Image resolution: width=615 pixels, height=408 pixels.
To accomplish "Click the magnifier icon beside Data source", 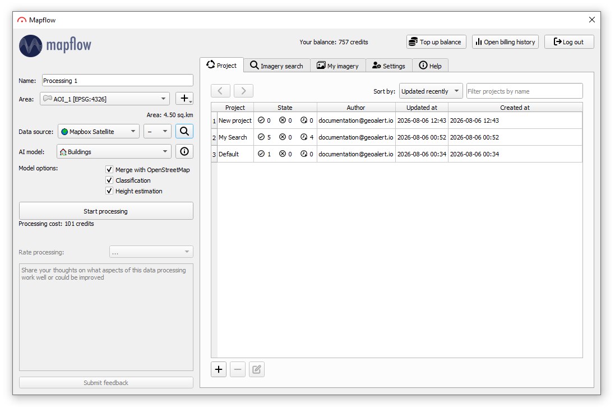I will click(184, 131).
